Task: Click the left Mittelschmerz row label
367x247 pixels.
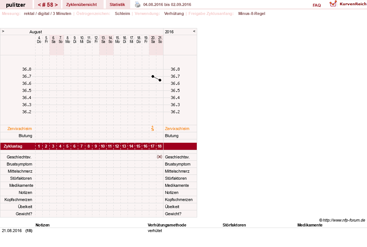Action: point(20,171)
